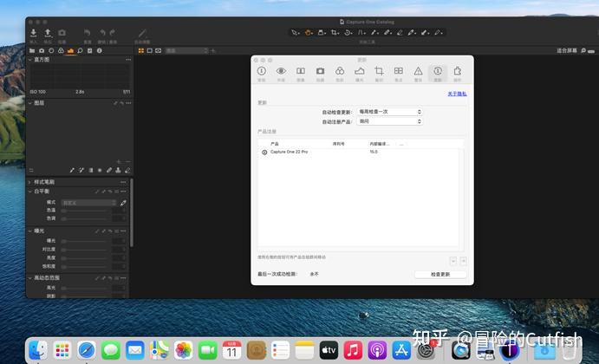Expand the 样式笔刷 panel
Viewport: 599px width, 364px height.
[30, 182]
